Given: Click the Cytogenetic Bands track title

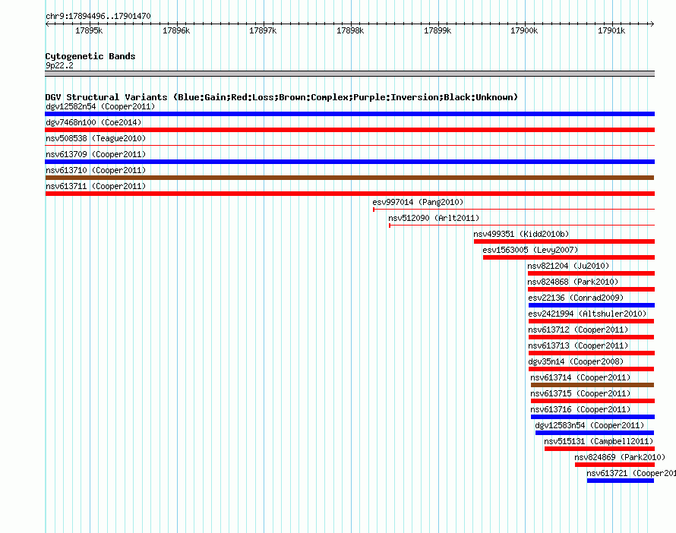Looking at the screenshot, I should (90, 56).
